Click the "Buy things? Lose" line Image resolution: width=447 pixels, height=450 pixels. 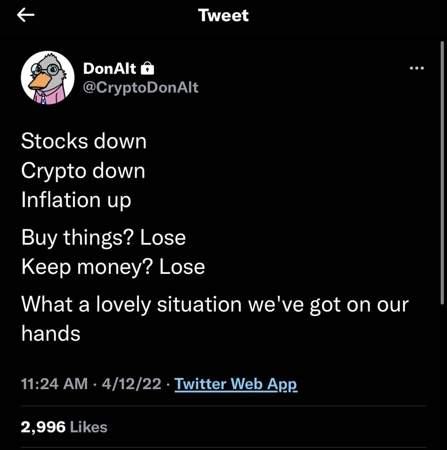click(x=103, y=237)
